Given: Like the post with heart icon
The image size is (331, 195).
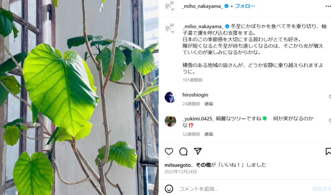Looking at the screenshot, I should pos(169,151).
